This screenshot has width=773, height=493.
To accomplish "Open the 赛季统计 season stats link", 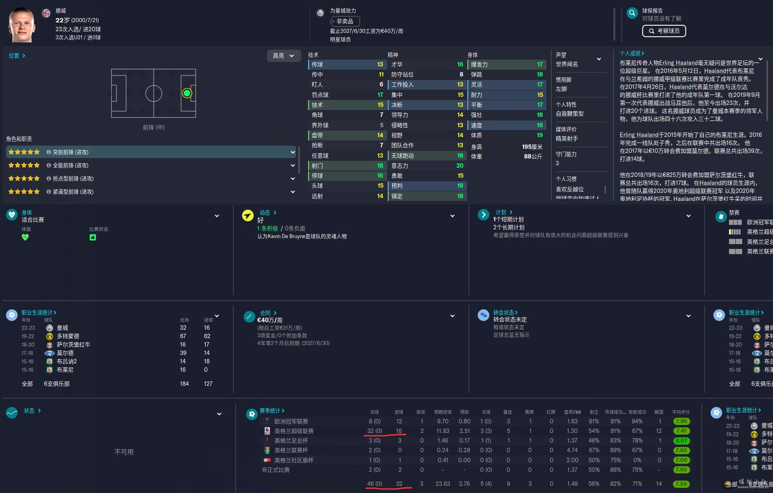I will [x=272, y=411].
